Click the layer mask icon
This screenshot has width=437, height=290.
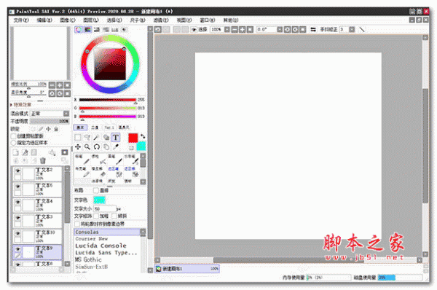(x=65, y=152)
